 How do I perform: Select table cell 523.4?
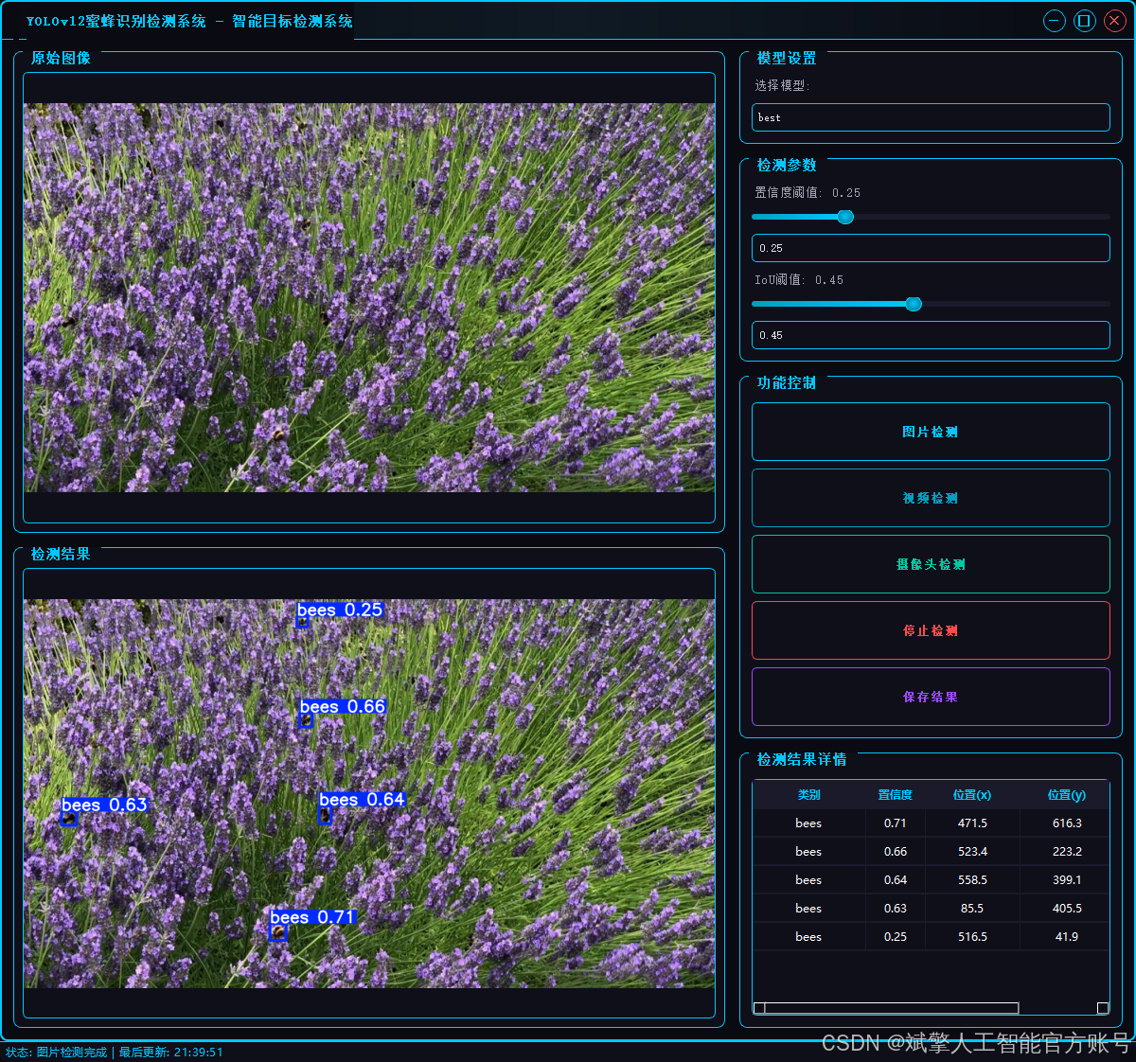972,852
